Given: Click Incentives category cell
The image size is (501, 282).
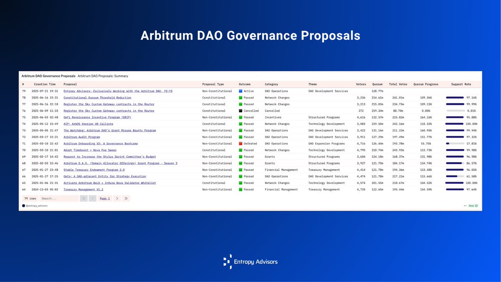Looking at the screenshot, I should coord(273,117).
